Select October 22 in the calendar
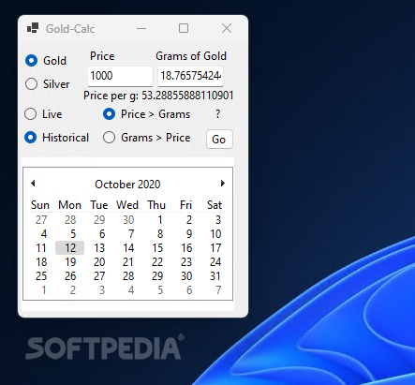Image resolution: width=415 pixels, height=385 pixels. tap(157, 262)
